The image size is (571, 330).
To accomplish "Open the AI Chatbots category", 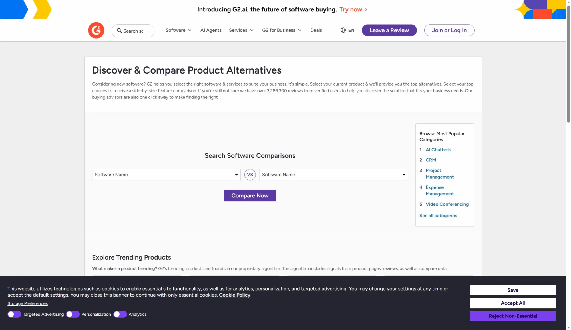I will coord(438,150).
